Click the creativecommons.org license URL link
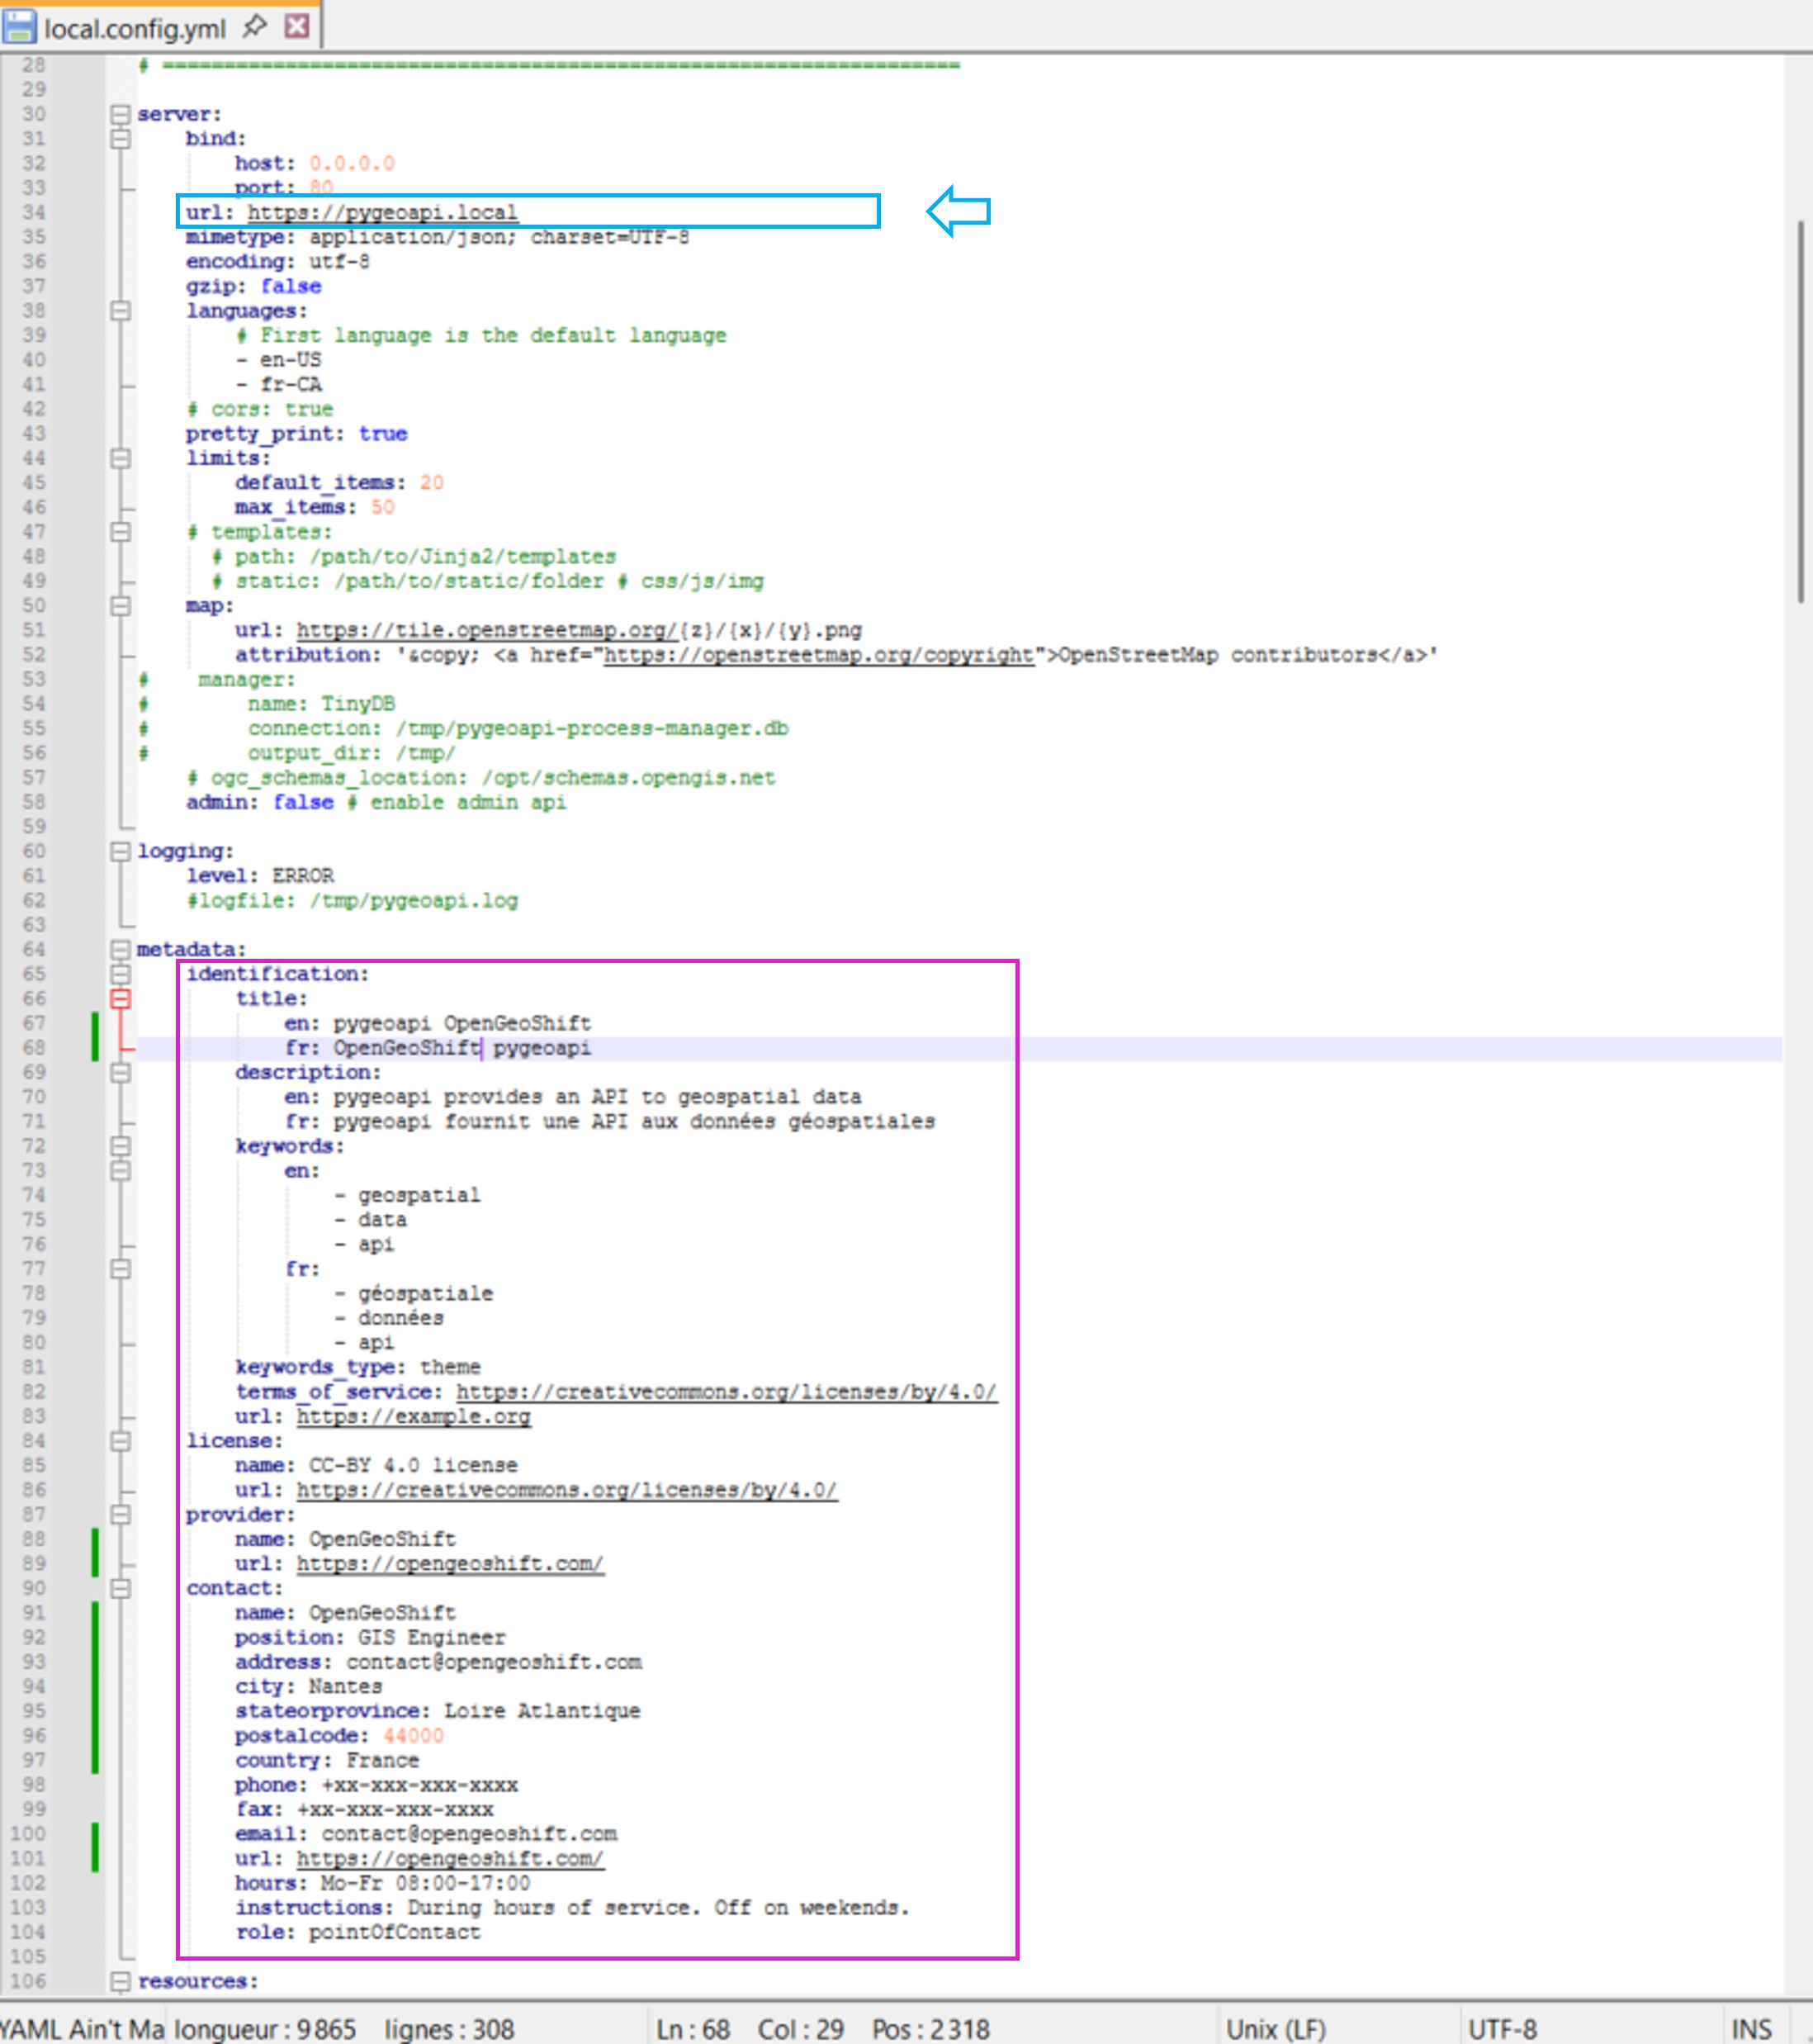Image resolution: width=1813 pixels, height=2044 pixels. (566, 1490)
